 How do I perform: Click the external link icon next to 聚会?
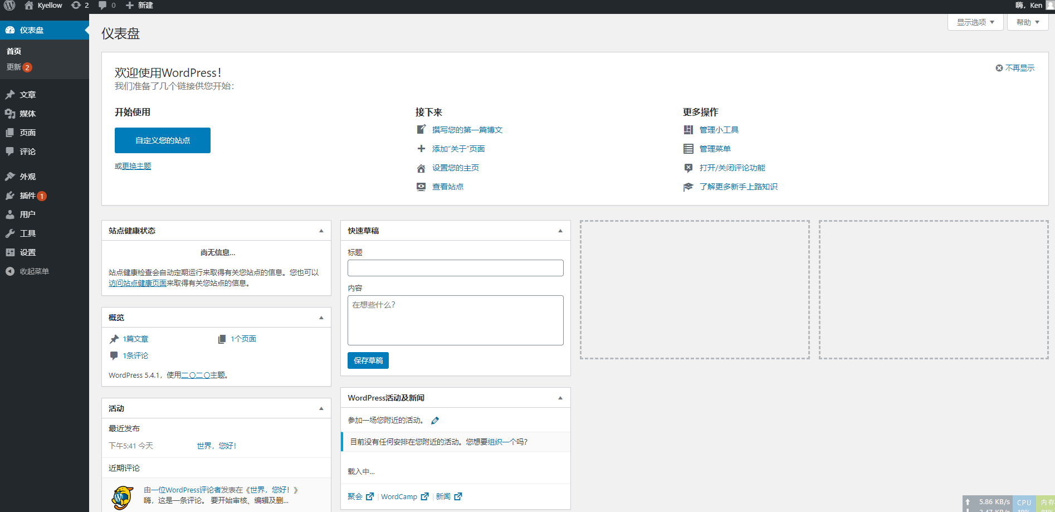click(x=370, y=496)
